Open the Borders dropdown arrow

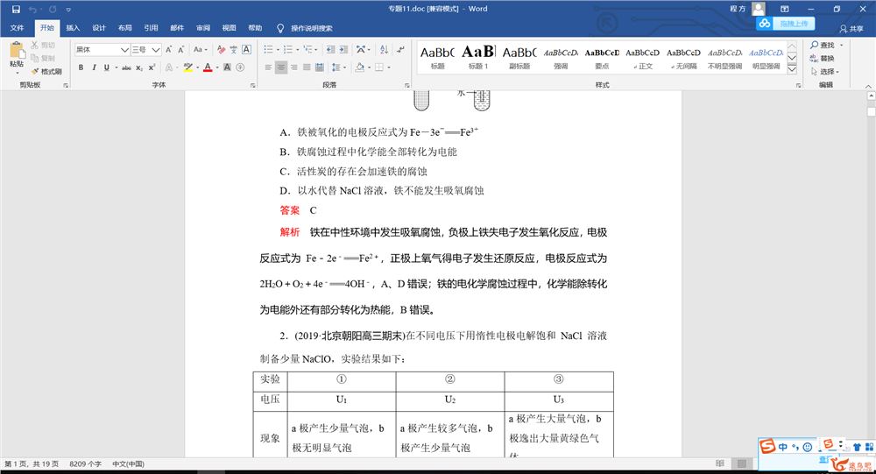tap(388, 67)
